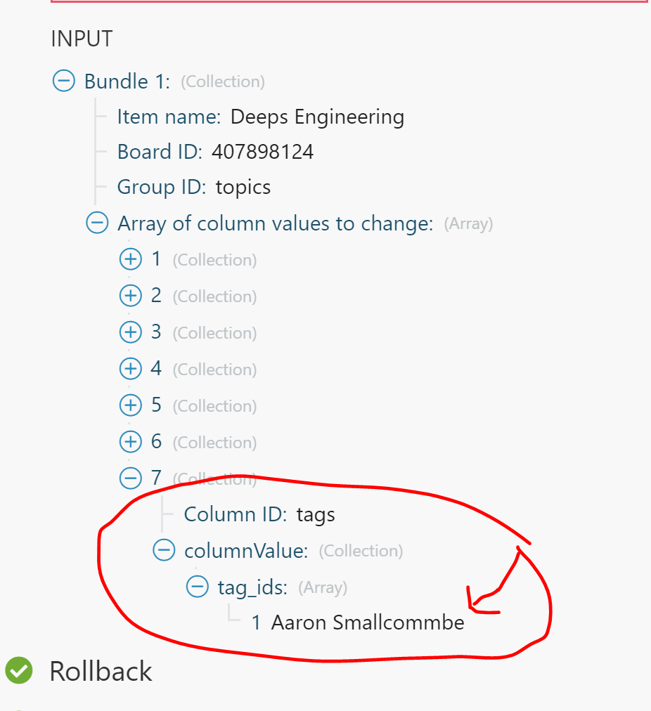Screen dimensions: 651x711
Task: Collapse the Bundle 1 collection
Action: pos(64,81)
